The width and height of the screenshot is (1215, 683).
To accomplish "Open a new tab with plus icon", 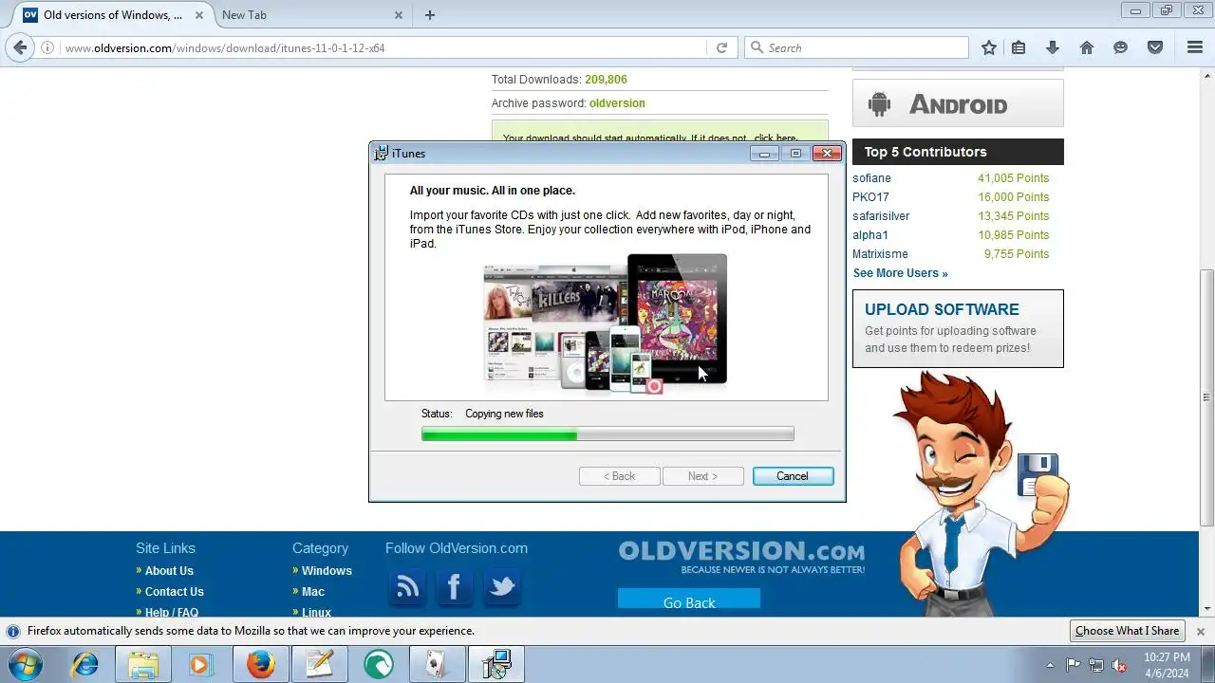I will (430, 15).
